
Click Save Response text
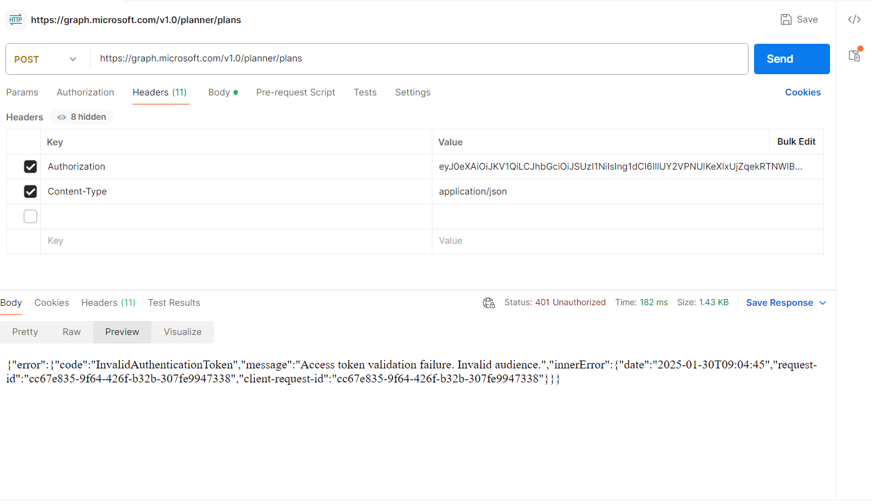pyautogui.click(x=780, y=303)
